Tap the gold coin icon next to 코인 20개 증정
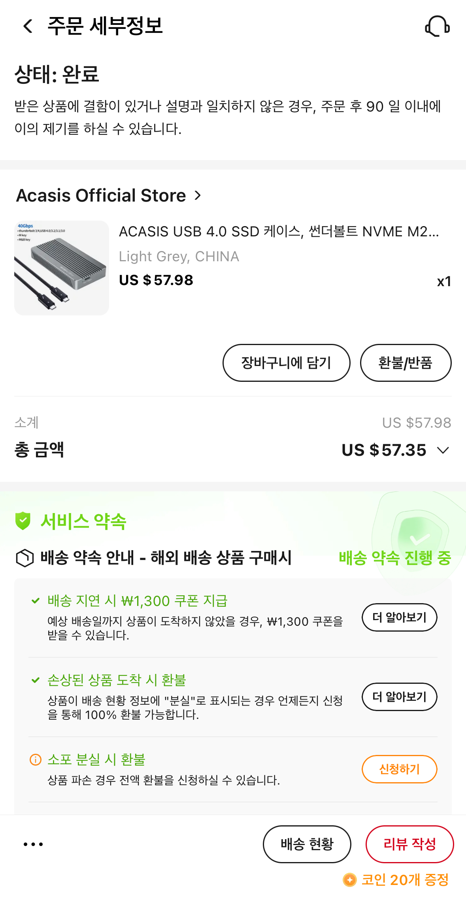466x900 pixels. point(350,880)
